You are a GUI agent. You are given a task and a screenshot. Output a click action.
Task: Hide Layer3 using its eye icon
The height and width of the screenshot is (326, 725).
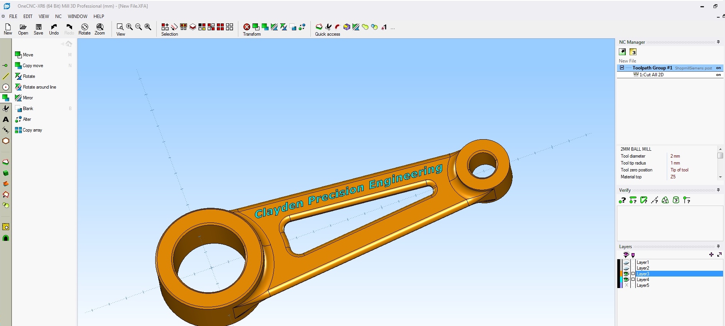(626, 274)
